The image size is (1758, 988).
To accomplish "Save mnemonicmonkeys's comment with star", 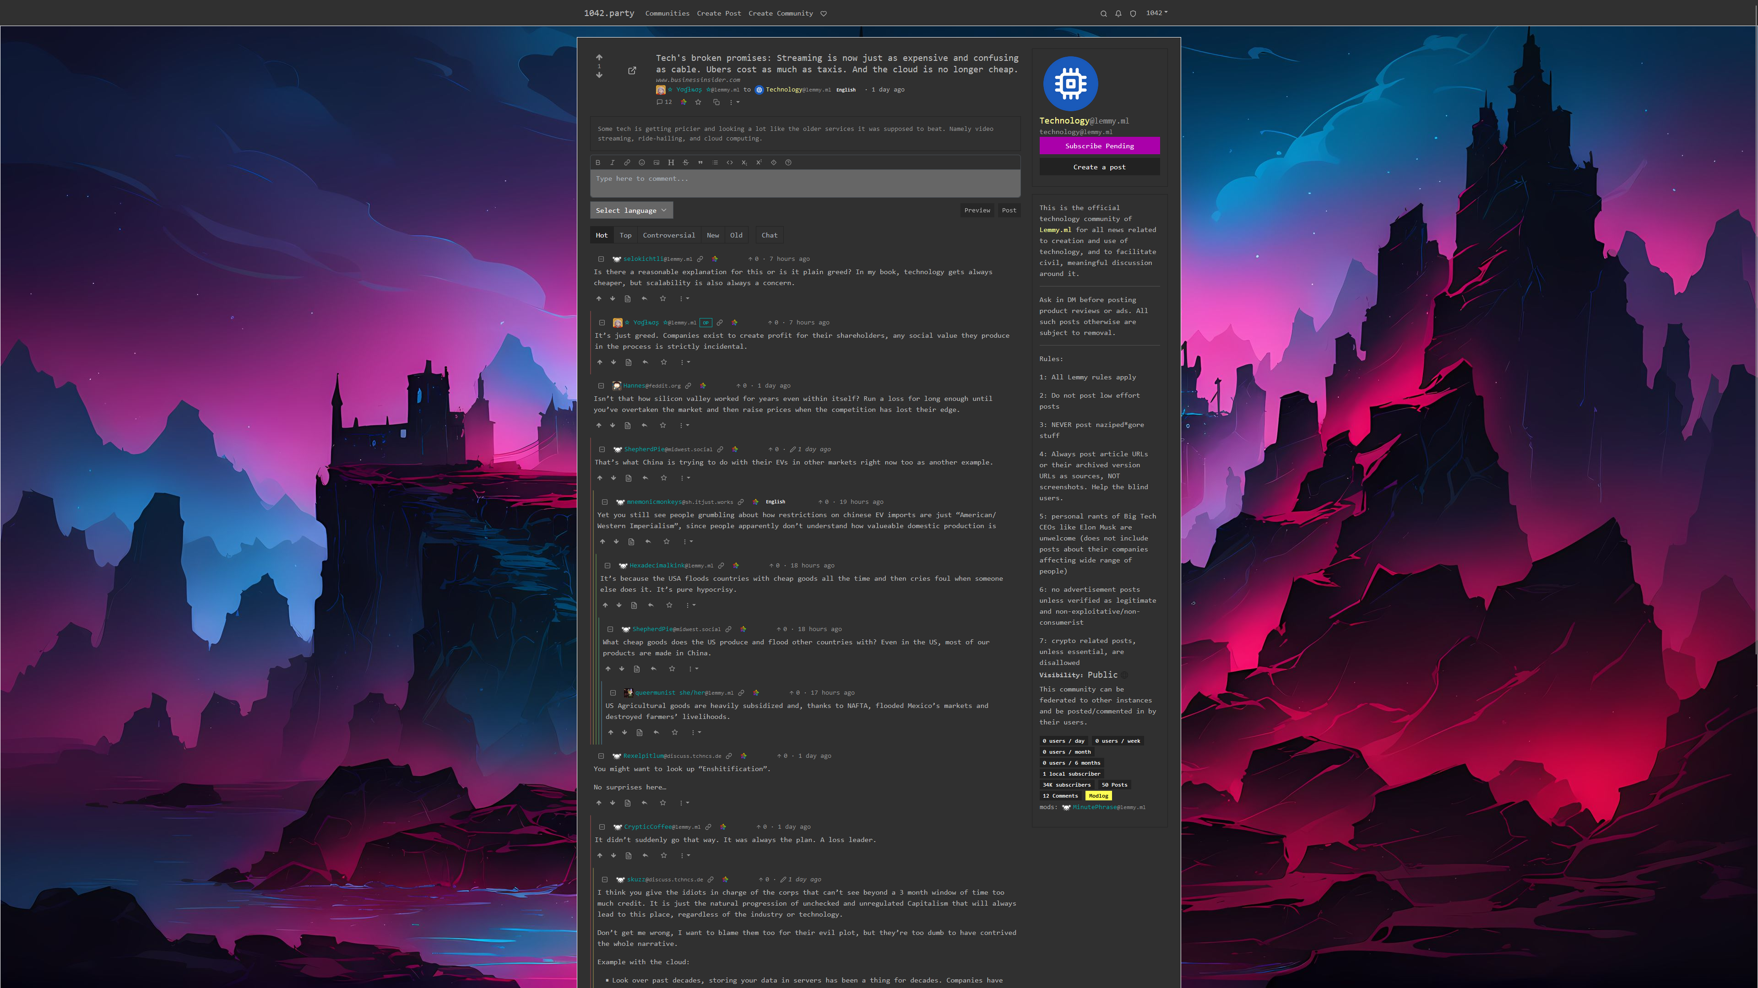I will (667, 542).
